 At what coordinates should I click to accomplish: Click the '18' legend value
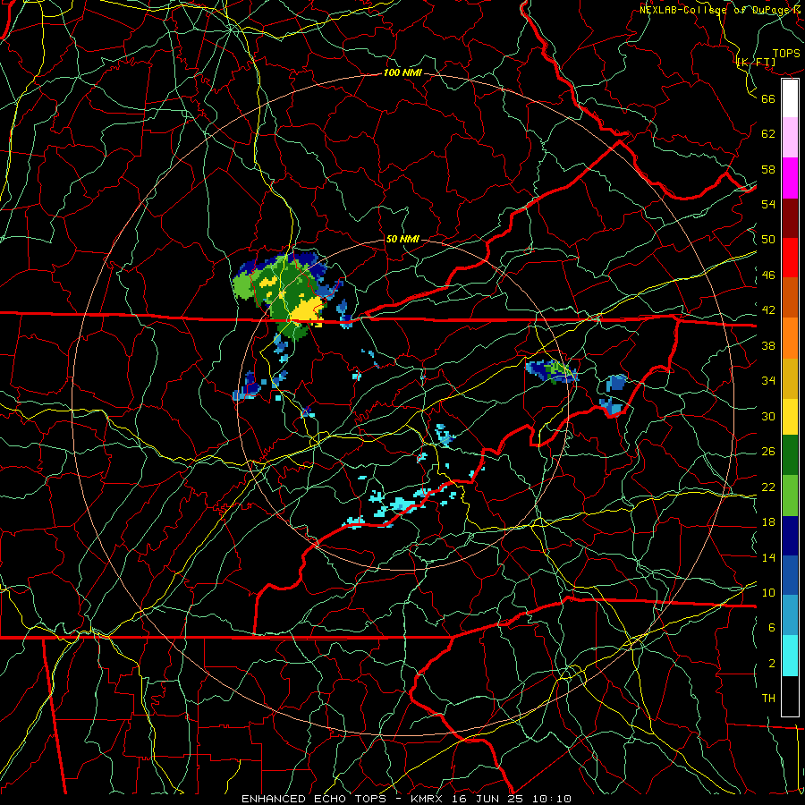[768, 522]
